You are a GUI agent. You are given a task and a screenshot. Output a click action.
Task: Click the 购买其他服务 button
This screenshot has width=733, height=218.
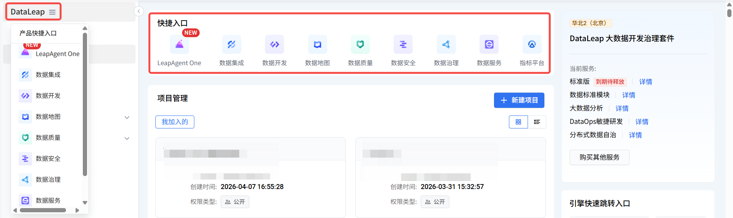599,157
